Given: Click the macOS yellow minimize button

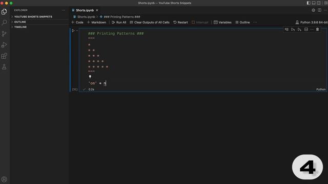Looking at the screenshot, I should [x=7, y=3].
